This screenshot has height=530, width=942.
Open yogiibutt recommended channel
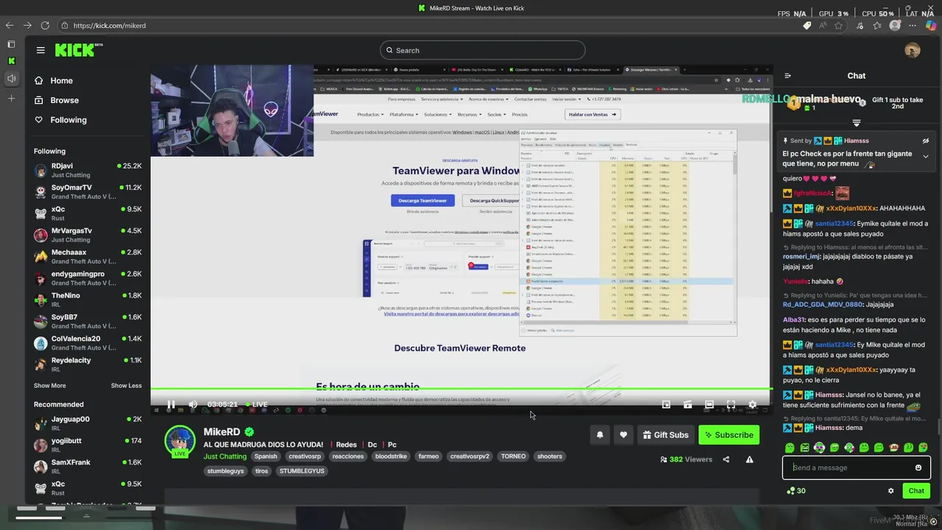point(88,445)
